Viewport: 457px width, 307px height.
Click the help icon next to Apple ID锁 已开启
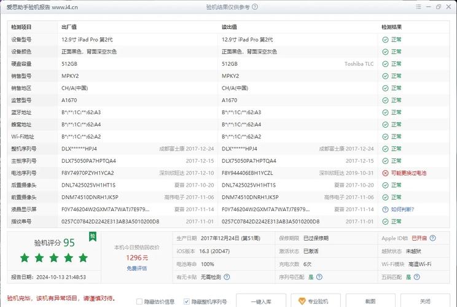[433, 238]
